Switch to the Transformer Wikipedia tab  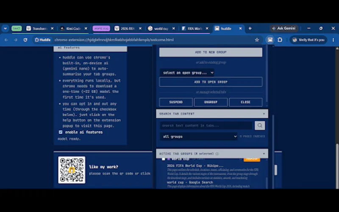(x=37, y=28)
